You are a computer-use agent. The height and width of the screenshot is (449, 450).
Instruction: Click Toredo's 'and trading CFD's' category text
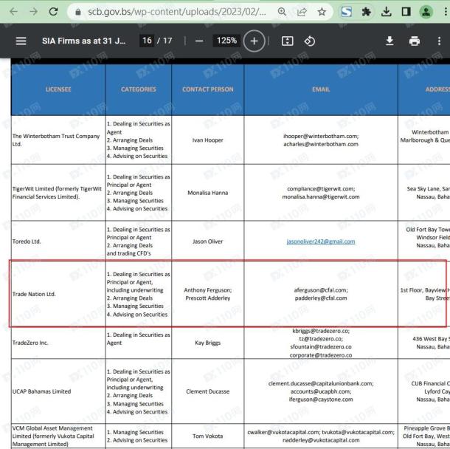pos(129,253)
